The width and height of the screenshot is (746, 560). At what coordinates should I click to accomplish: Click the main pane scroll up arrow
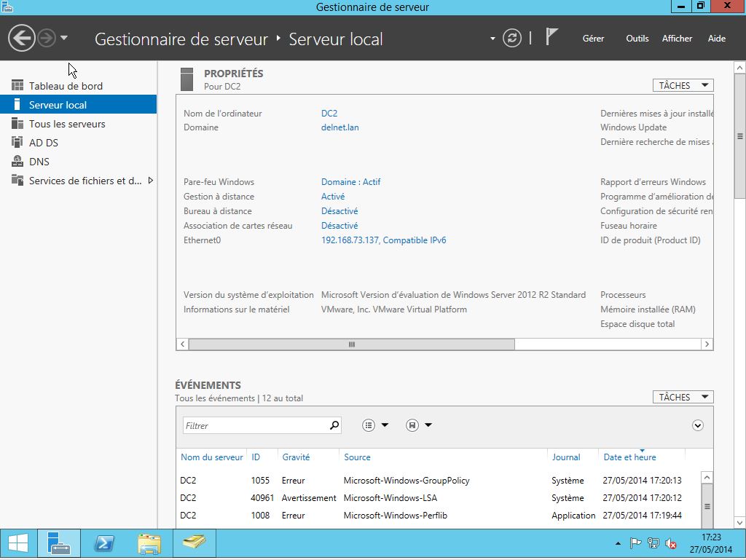tap(740, 68)
